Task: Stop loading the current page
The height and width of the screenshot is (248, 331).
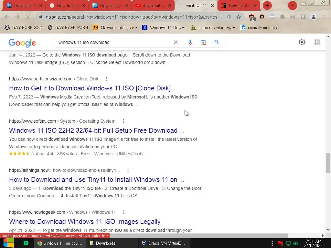Action: (x=28, y=17)
